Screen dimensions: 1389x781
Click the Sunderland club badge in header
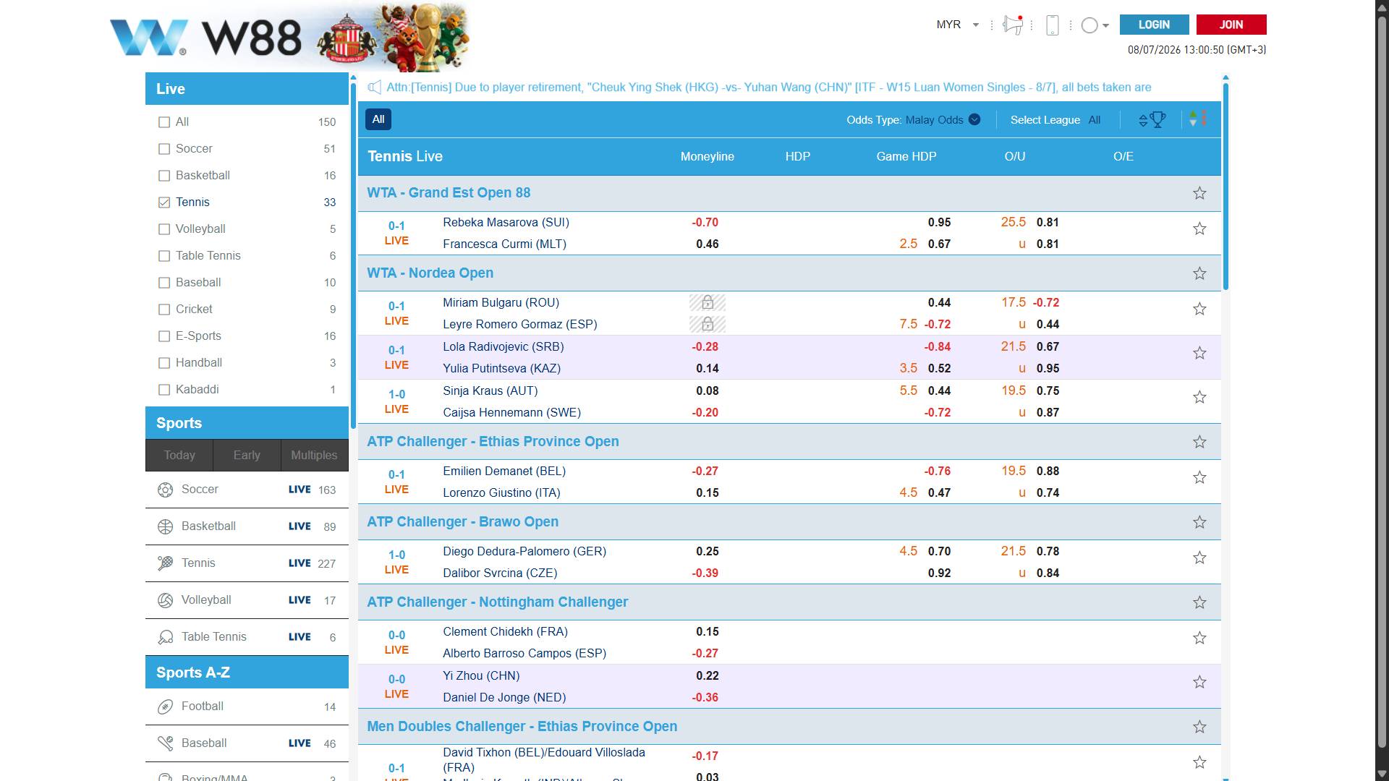point(347,40)
